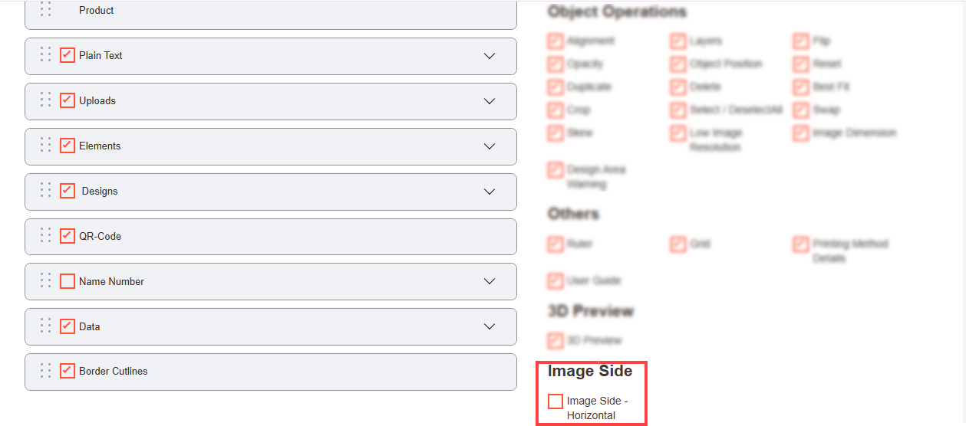This screenshot has height=426, width=966.
Task: Grab the Plain Text drag handle
Action: [x=45, y=55]
